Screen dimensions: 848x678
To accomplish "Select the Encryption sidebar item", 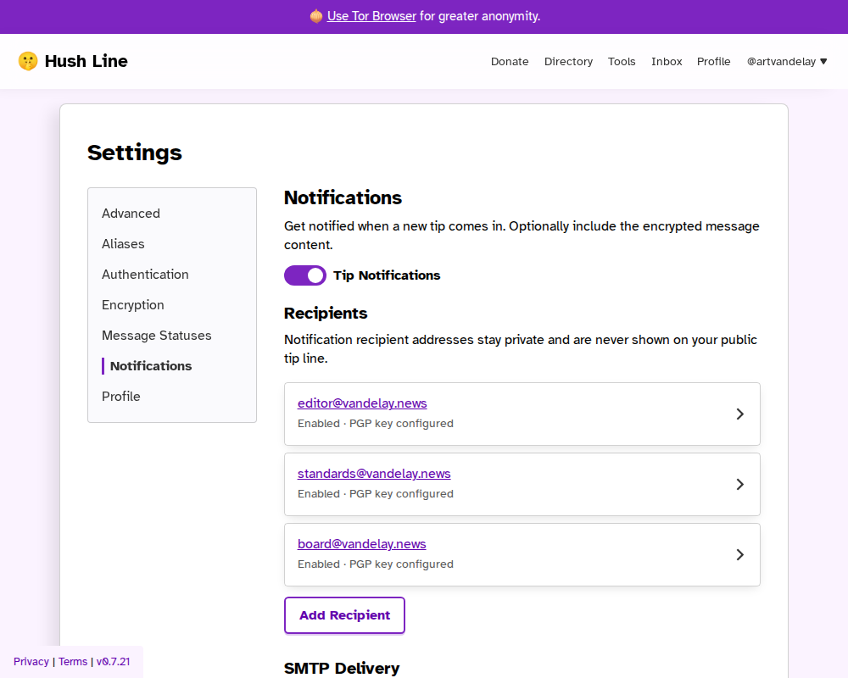I will tap(133, 305).
